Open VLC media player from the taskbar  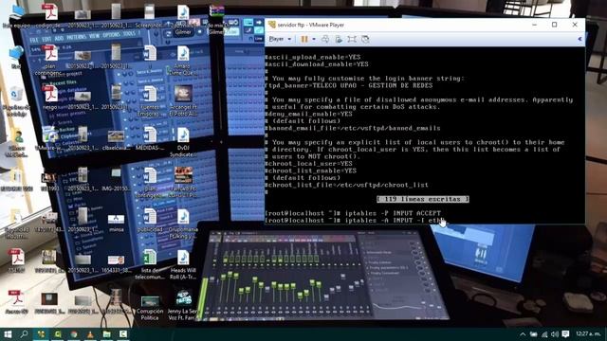coord(90,334)
